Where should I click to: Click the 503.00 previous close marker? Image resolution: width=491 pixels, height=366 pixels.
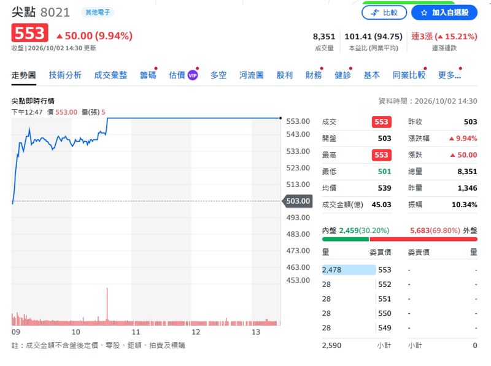click(298, 201)
